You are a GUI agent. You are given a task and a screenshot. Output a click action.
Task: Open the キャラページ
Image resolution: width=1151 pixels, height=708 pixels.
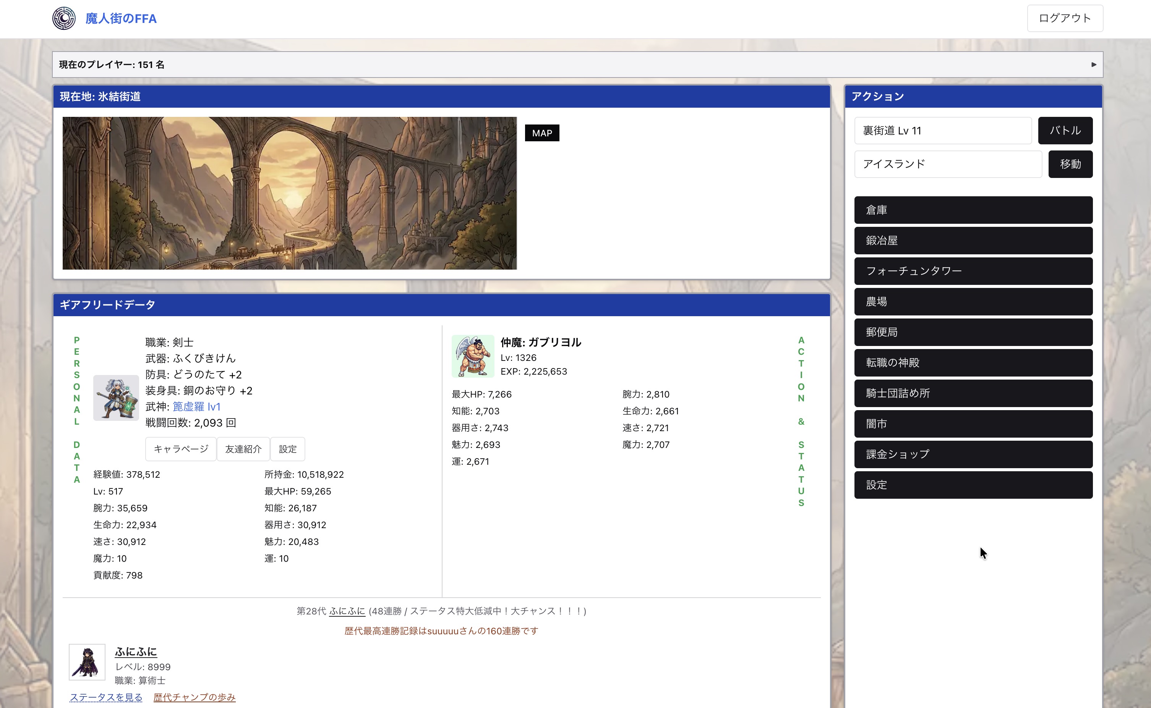tap(180, 449)
